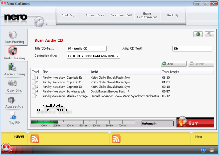
Task: Expand the small arrow beside launcher disc
Action: (46, 24)
